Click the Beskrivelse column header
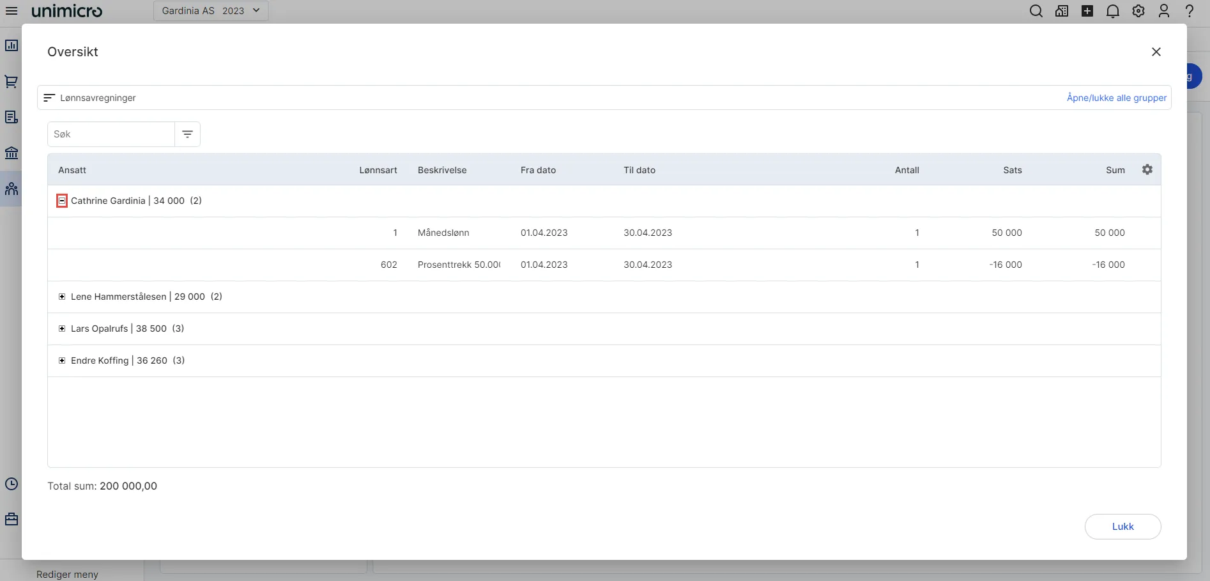Viewport: 1210px width, 581px height. point(442,170)
